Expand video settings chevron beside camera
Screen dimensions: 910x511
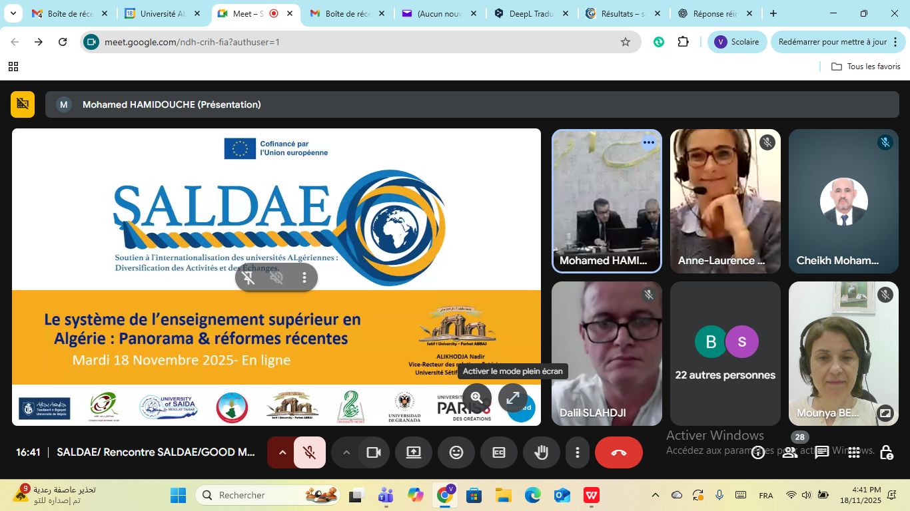click(x=346, y=452)
